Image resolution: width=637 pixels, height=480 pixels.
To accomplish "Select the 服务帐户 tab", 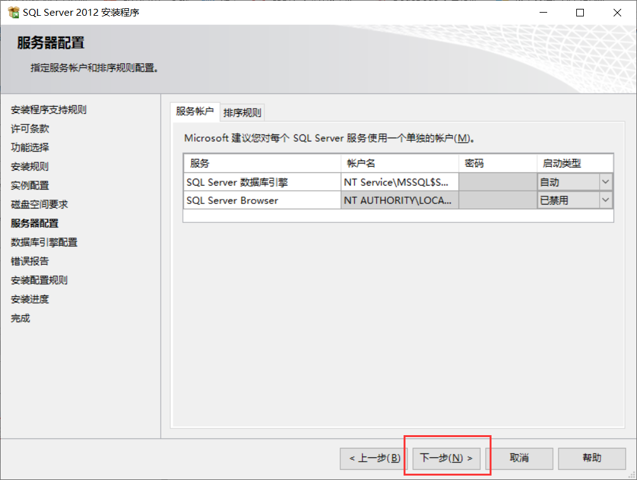I will click(194, 112).
